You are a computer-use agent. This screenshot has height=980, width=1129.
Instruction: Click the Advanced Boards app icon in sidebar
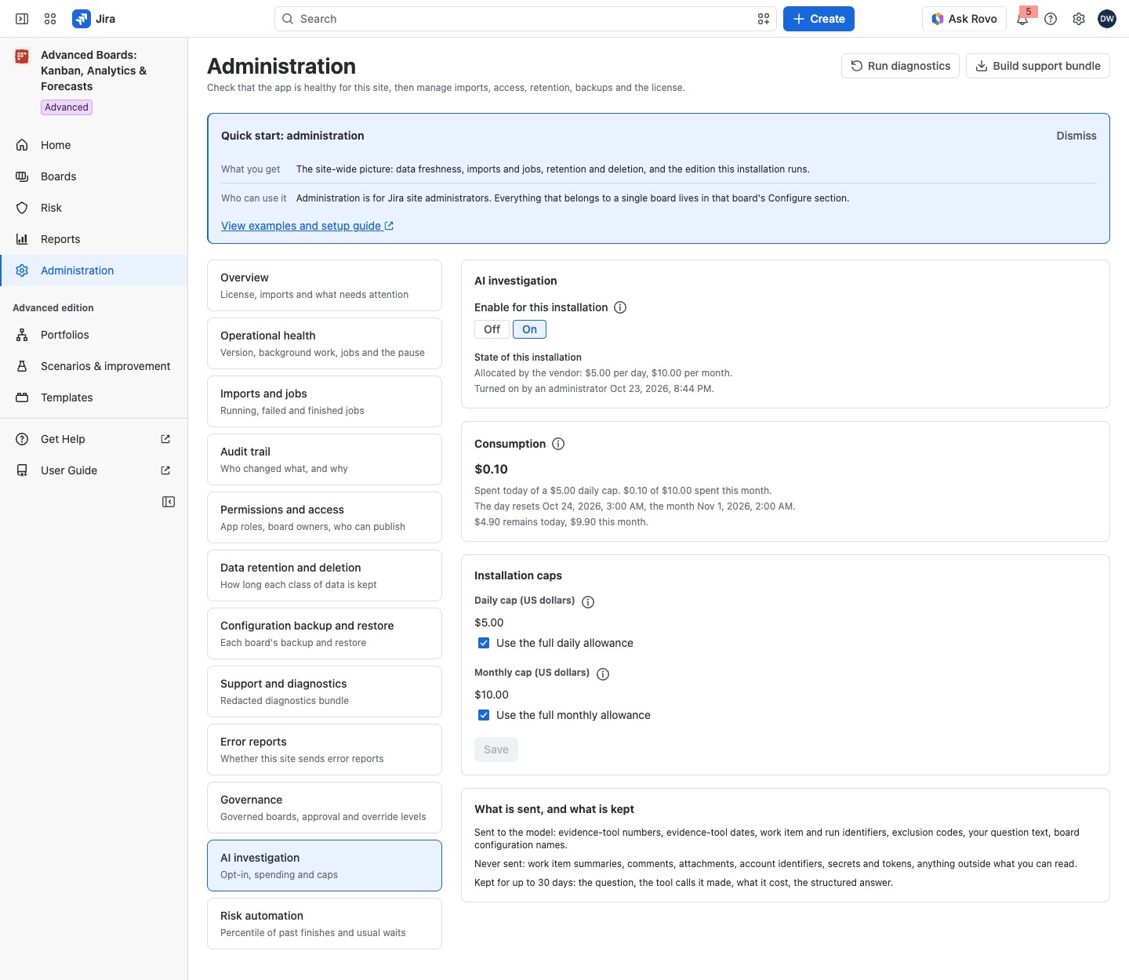tap(22, 56)
